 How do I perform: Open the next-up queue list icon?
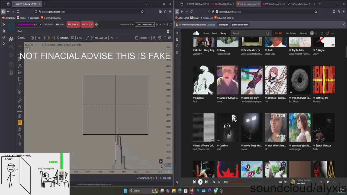334,182
